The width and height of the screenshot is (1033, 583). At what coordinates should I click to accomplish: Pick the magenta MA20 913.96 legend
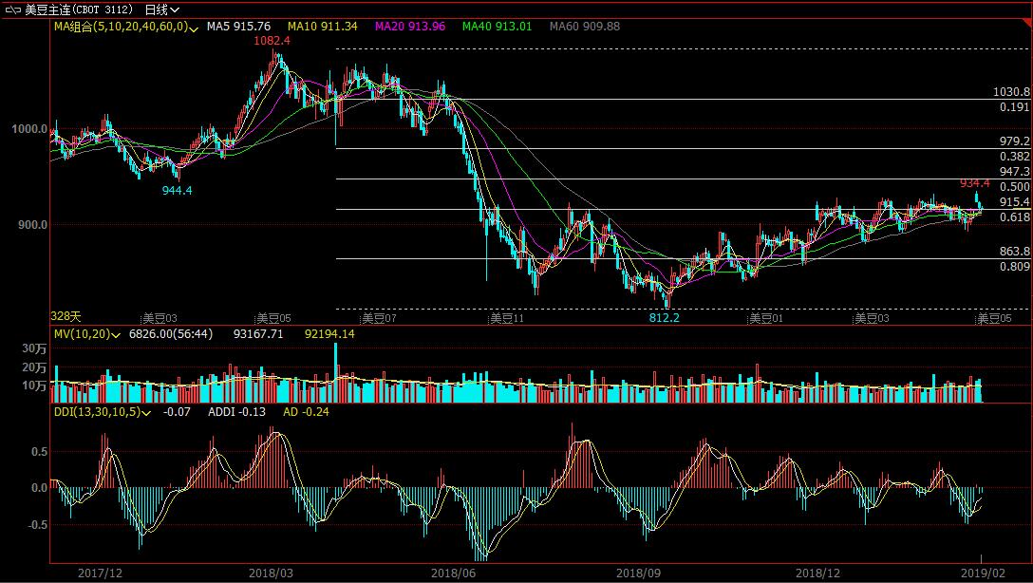click(410, 27)
